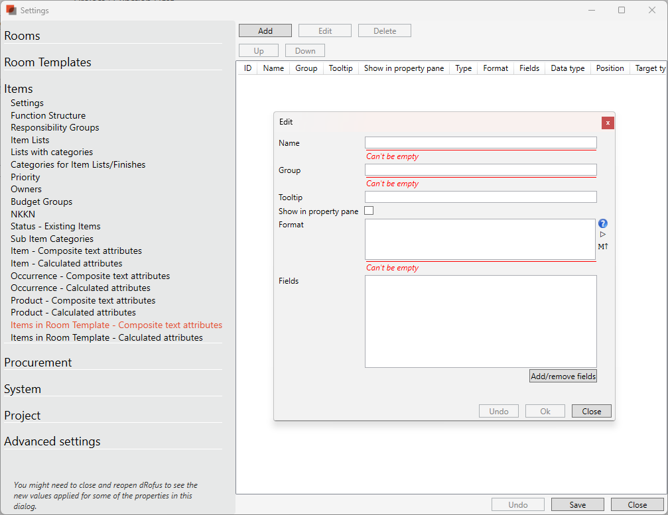The height and width of the screenshot is (515, 668).
Task: Click the Tooltip text field
Action: [480, 197]
